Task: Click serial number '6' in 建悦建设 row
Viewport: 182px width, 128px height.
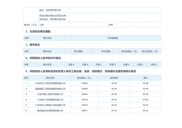Action: [26, 111]
